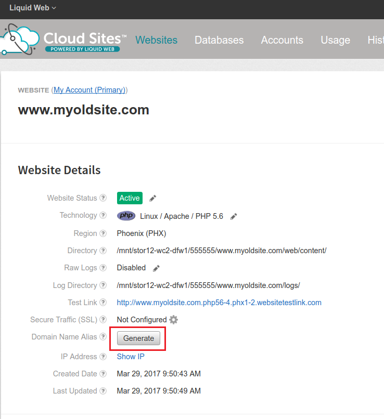Click help icon beside Test Link
This screenshot has width=384, height=419.
(103, 303)
